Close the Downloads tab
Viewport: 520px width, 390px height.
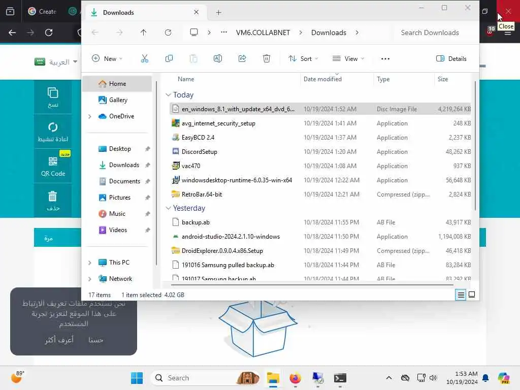click(197, 12)
